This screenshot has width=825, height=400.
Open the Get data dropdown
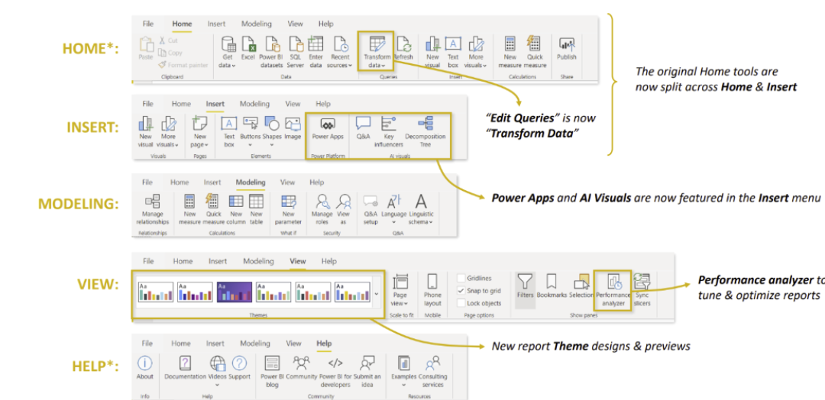228,52
